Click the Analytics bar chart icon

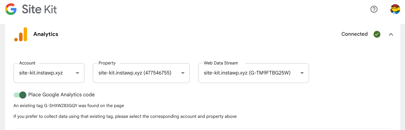(21, 34)
